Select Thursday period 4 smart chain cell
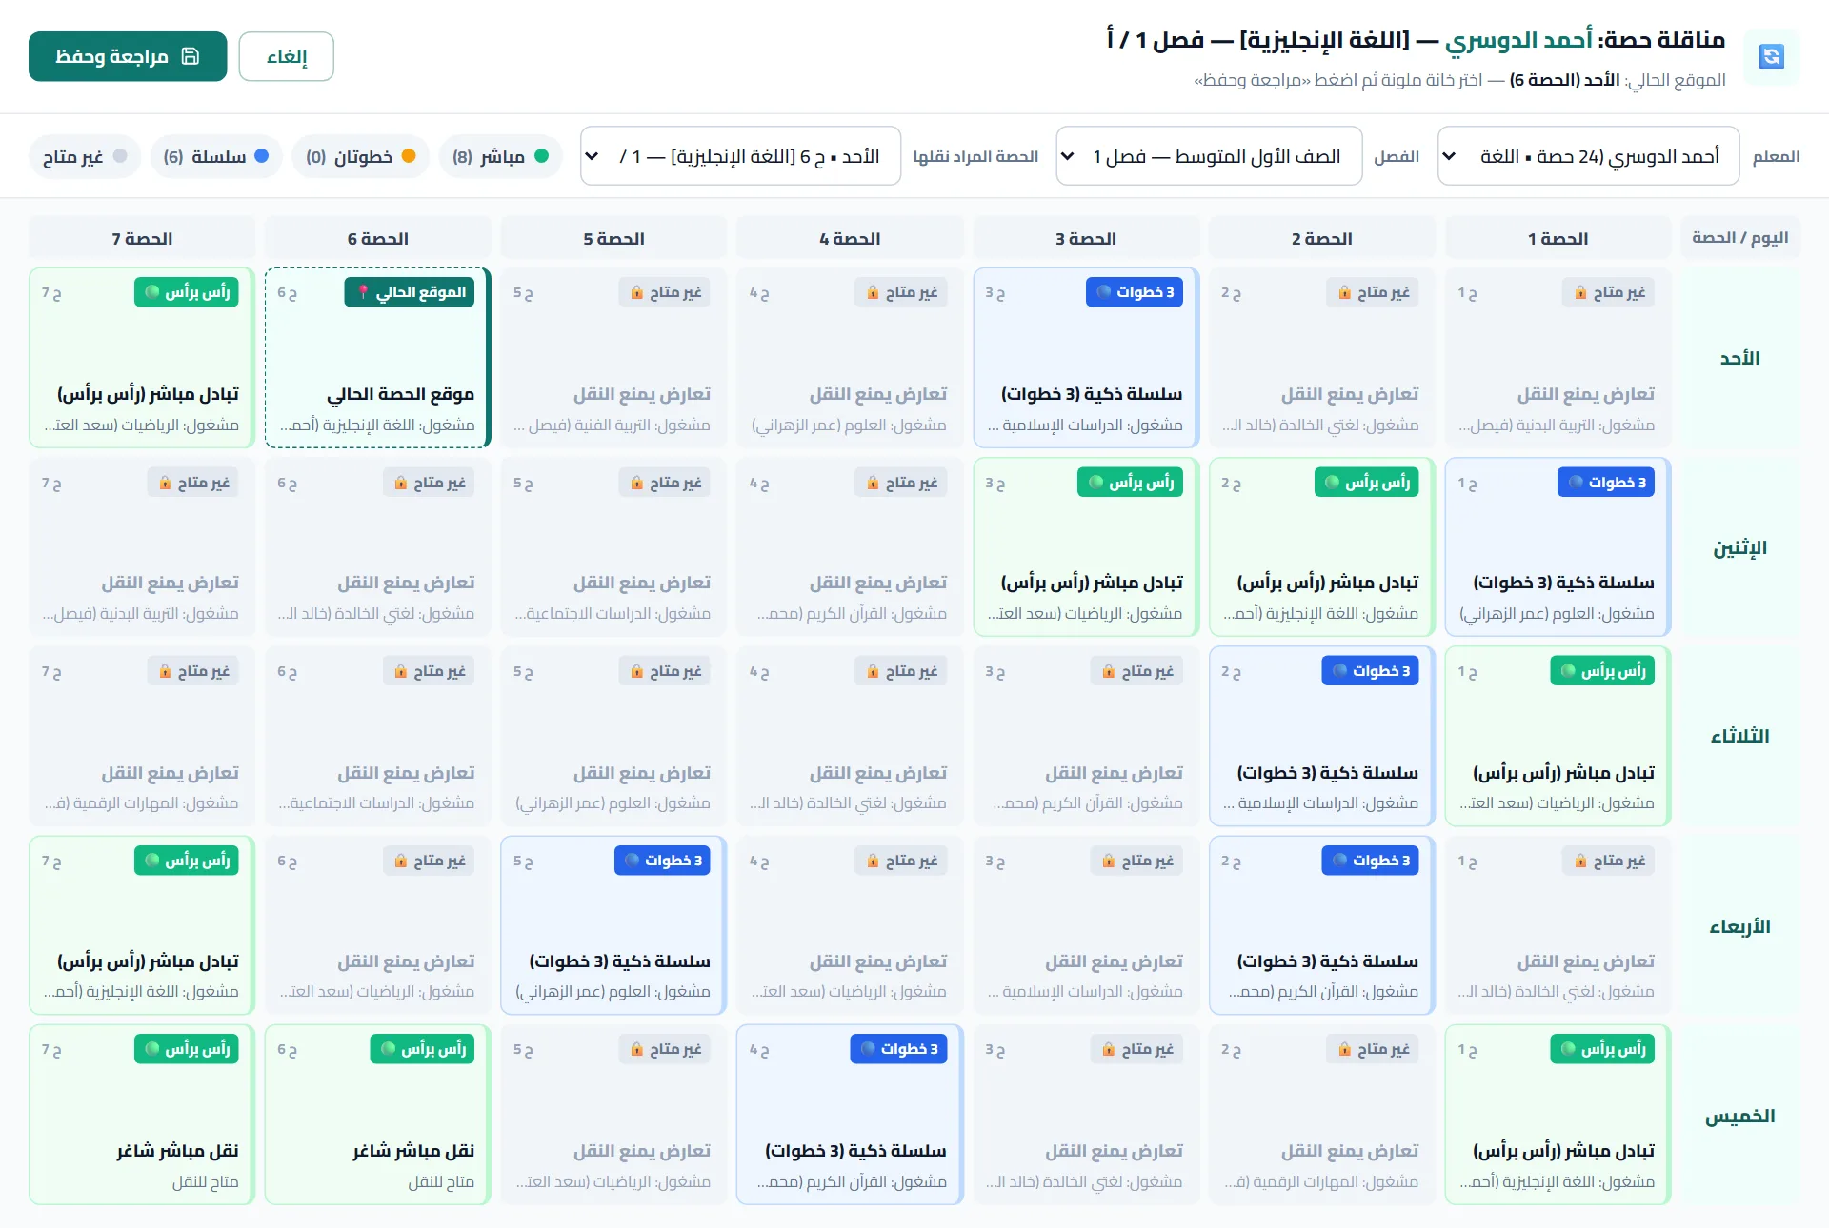Viewport: 1829px width, 1228px height. coord(850,1115)
